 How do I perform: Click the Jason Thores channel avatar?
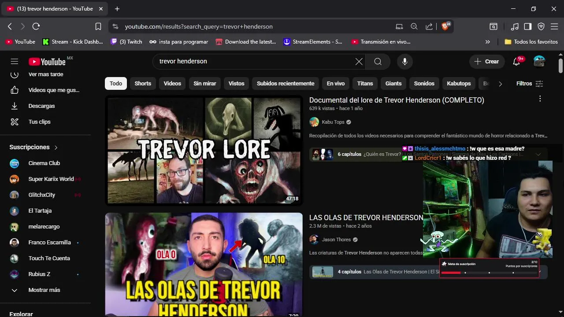click(x=314, y=240)
